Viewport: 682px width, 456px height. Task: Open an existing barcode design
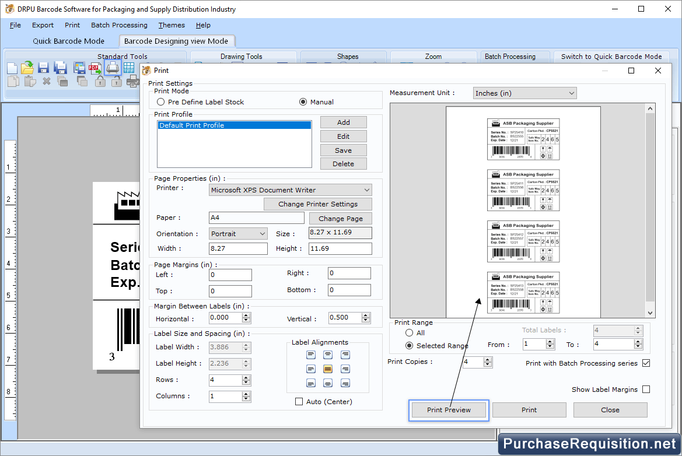tap(27, 67)
